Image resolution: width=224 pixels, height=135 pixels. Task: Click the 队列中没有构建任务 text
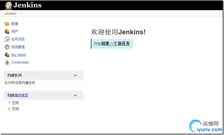pos(20,83)
